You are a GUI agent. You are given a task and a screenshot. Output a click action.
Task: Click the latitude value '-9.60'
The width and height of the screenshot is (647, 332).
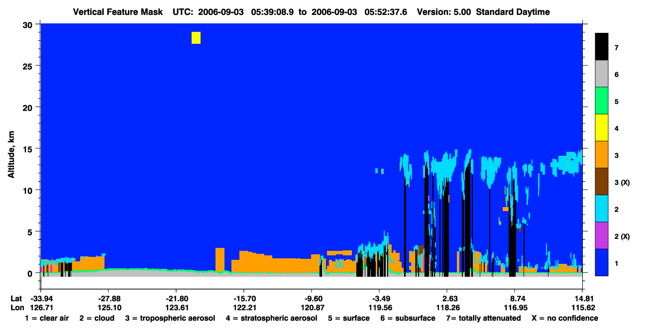click(312, 299)
